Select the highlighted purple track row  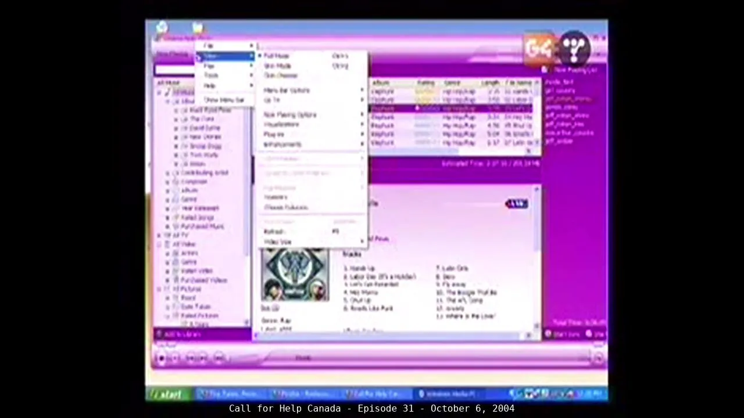[450, 109]
